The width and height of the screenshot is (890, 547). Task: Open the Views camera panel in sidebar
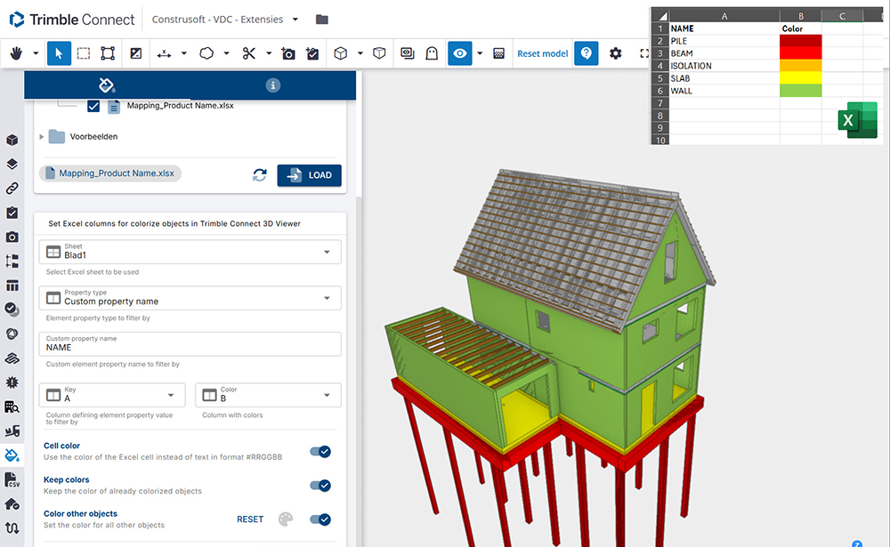pyautogui.click(x=12, y=237)
